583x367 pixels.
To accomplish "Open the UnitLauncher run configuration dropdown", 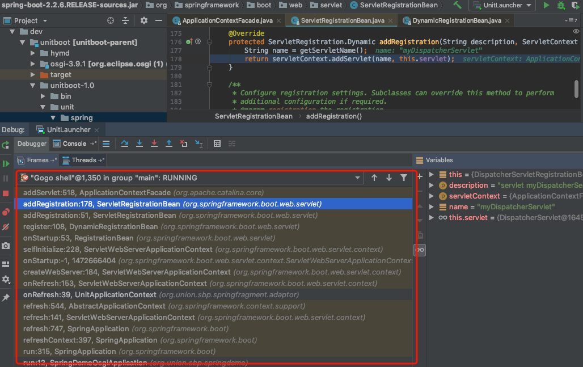I will coord(502,6).
